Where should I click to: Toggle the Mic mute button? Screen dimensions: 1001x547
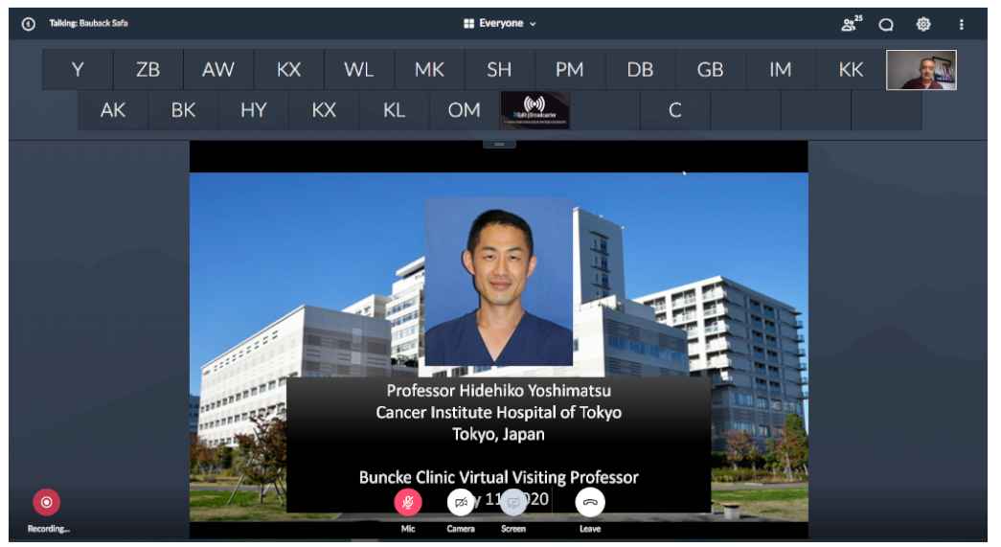[x=408, y=502]
